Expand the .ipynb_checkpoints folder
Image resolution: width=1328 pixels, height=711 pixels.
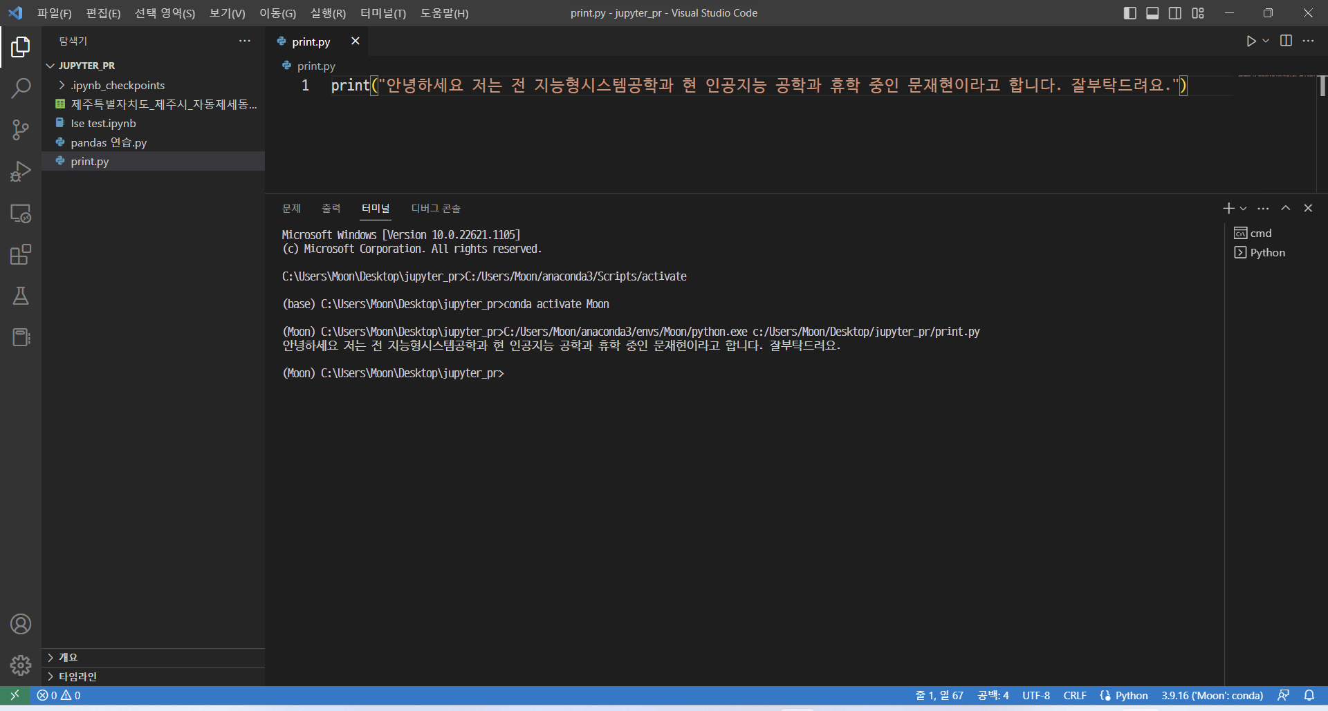[x=117, y=85]
